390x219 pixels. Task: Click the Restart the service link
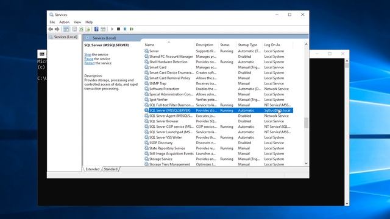pos(90,63)
